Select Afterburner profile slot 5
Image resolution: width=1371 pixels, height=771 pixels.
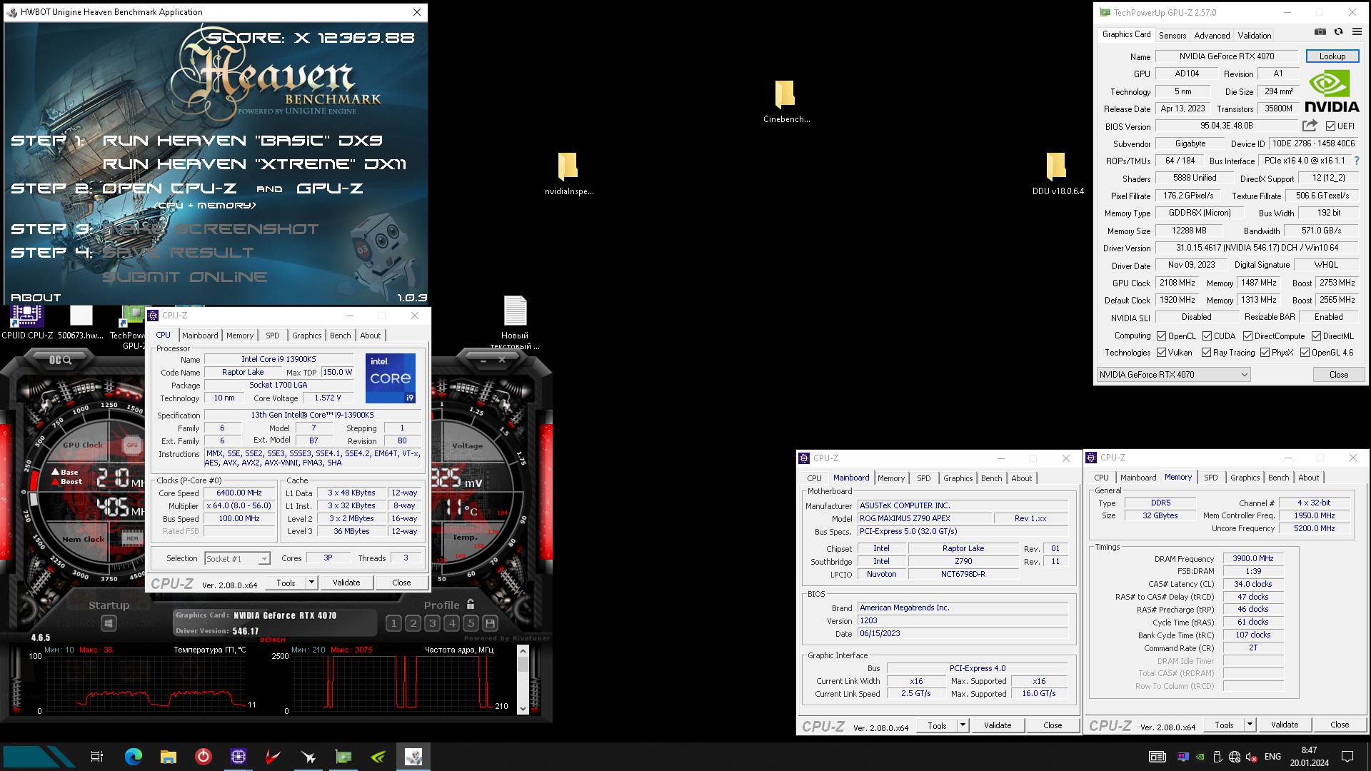tap(471, 623)
